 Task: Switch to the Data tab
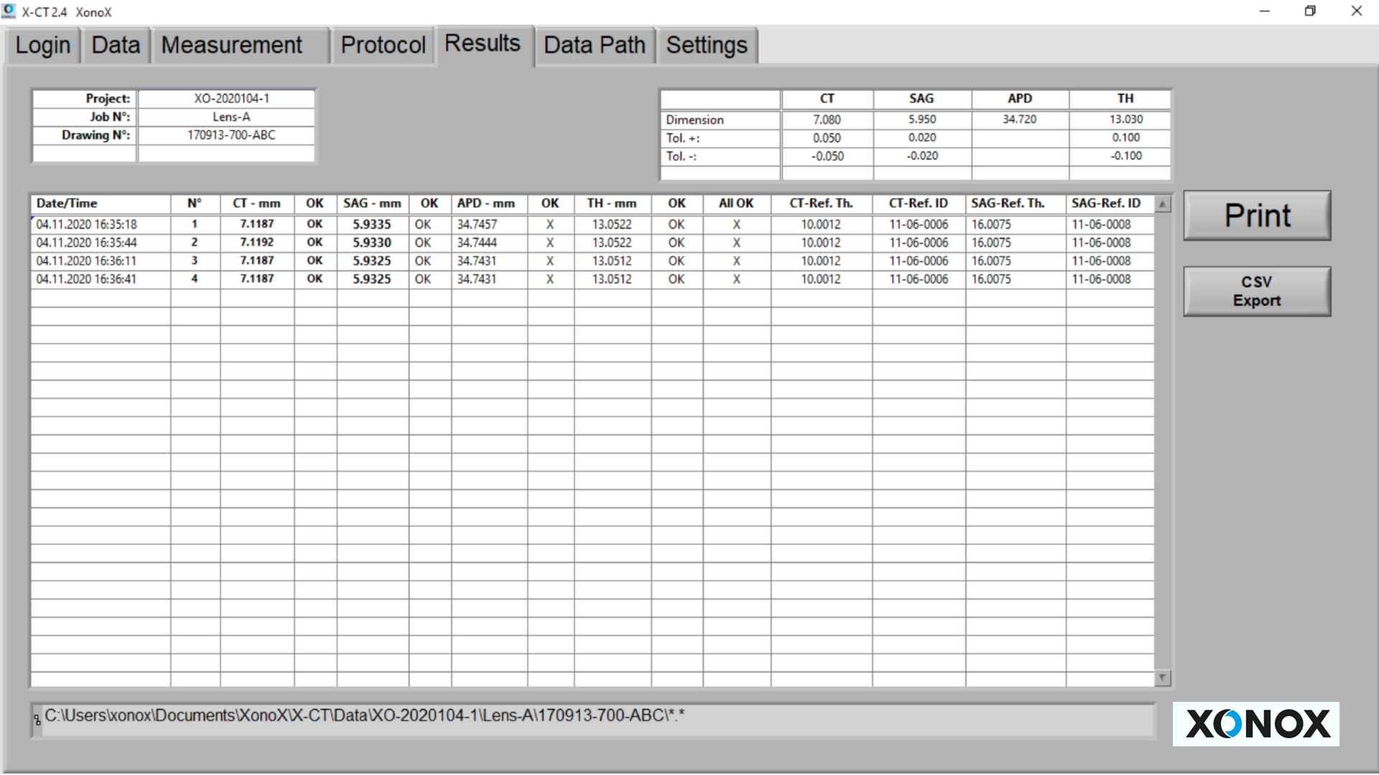click(116, 45)
